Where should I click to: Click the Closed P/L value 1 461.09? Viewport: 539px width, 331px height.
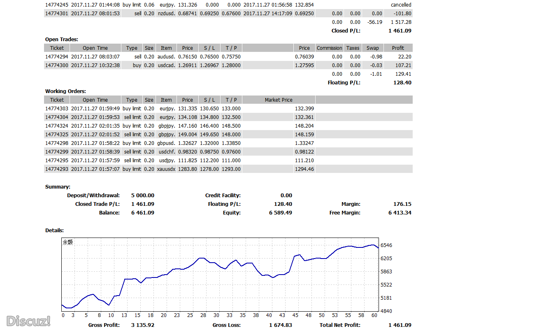tap(400, 31)
